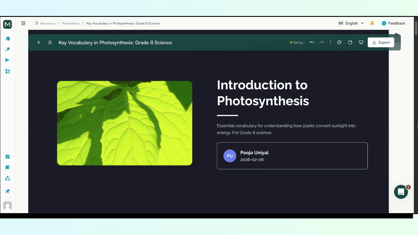Viewport: 418px width, 235px height.
Task: Select the magic wand tool in sidebar
Action: click(7, 49)
